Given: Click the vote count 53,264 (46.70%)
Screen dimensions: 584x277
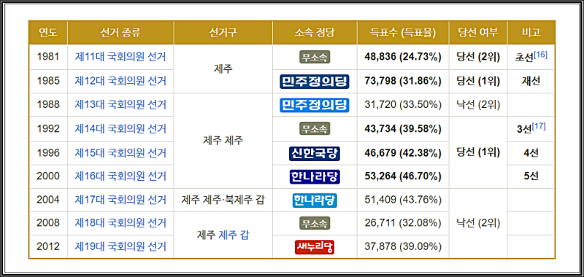Looking at the screenshot, I should (x=403, y=176).
